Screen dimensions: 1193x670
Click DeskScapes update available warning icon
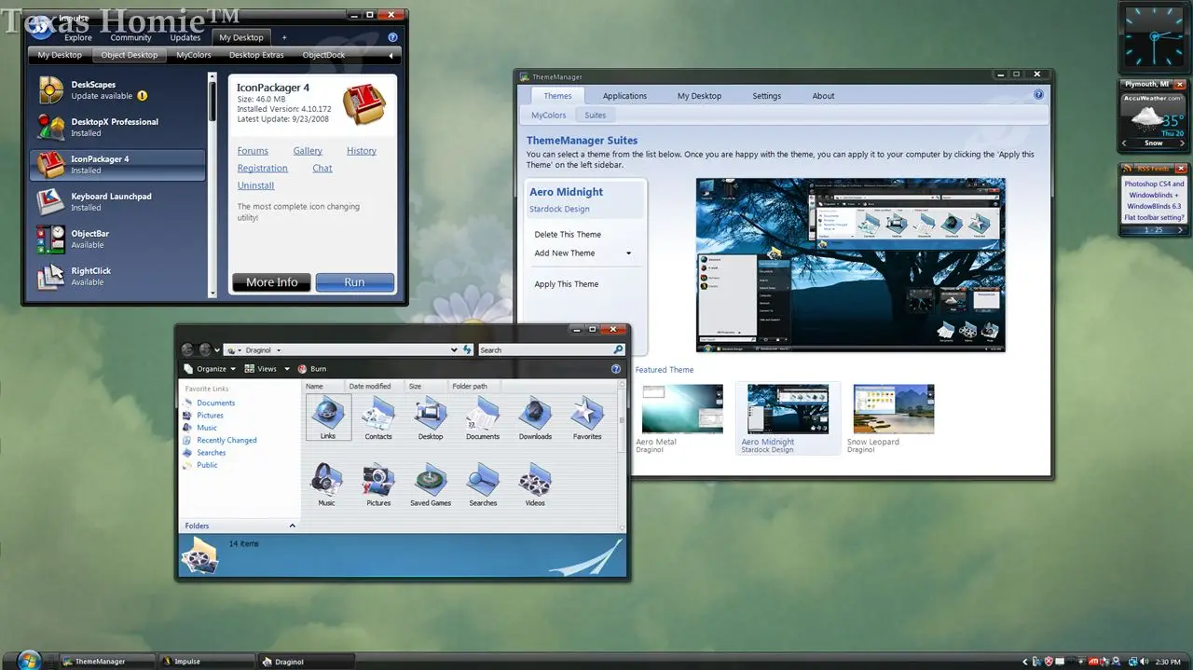pyautogui.click(x=143, y=96)
